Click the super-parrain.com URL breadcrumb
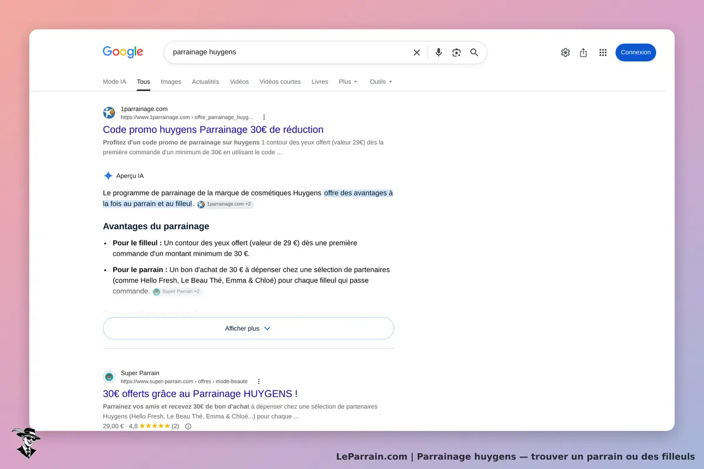The height and width of the screenshot is (469, 704). [x=184, y=381]
